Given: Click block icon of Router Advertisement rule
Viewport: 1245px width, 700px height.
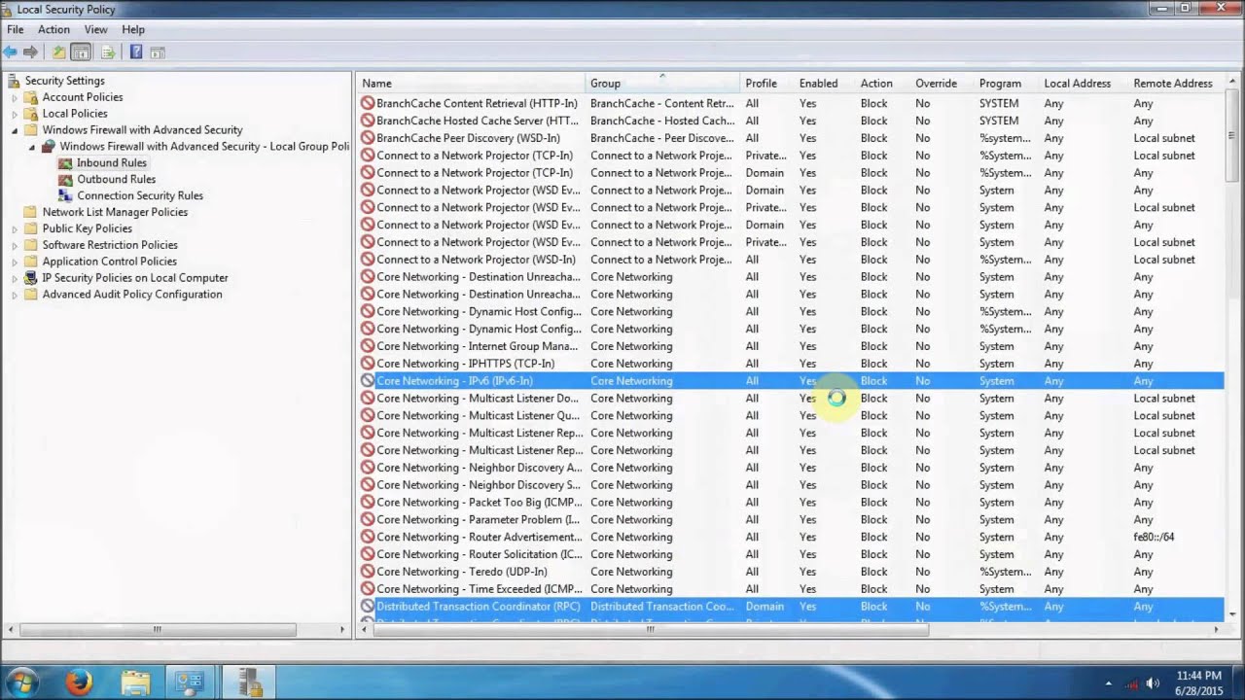Looking at the screenshot, I should pos(368,537).
